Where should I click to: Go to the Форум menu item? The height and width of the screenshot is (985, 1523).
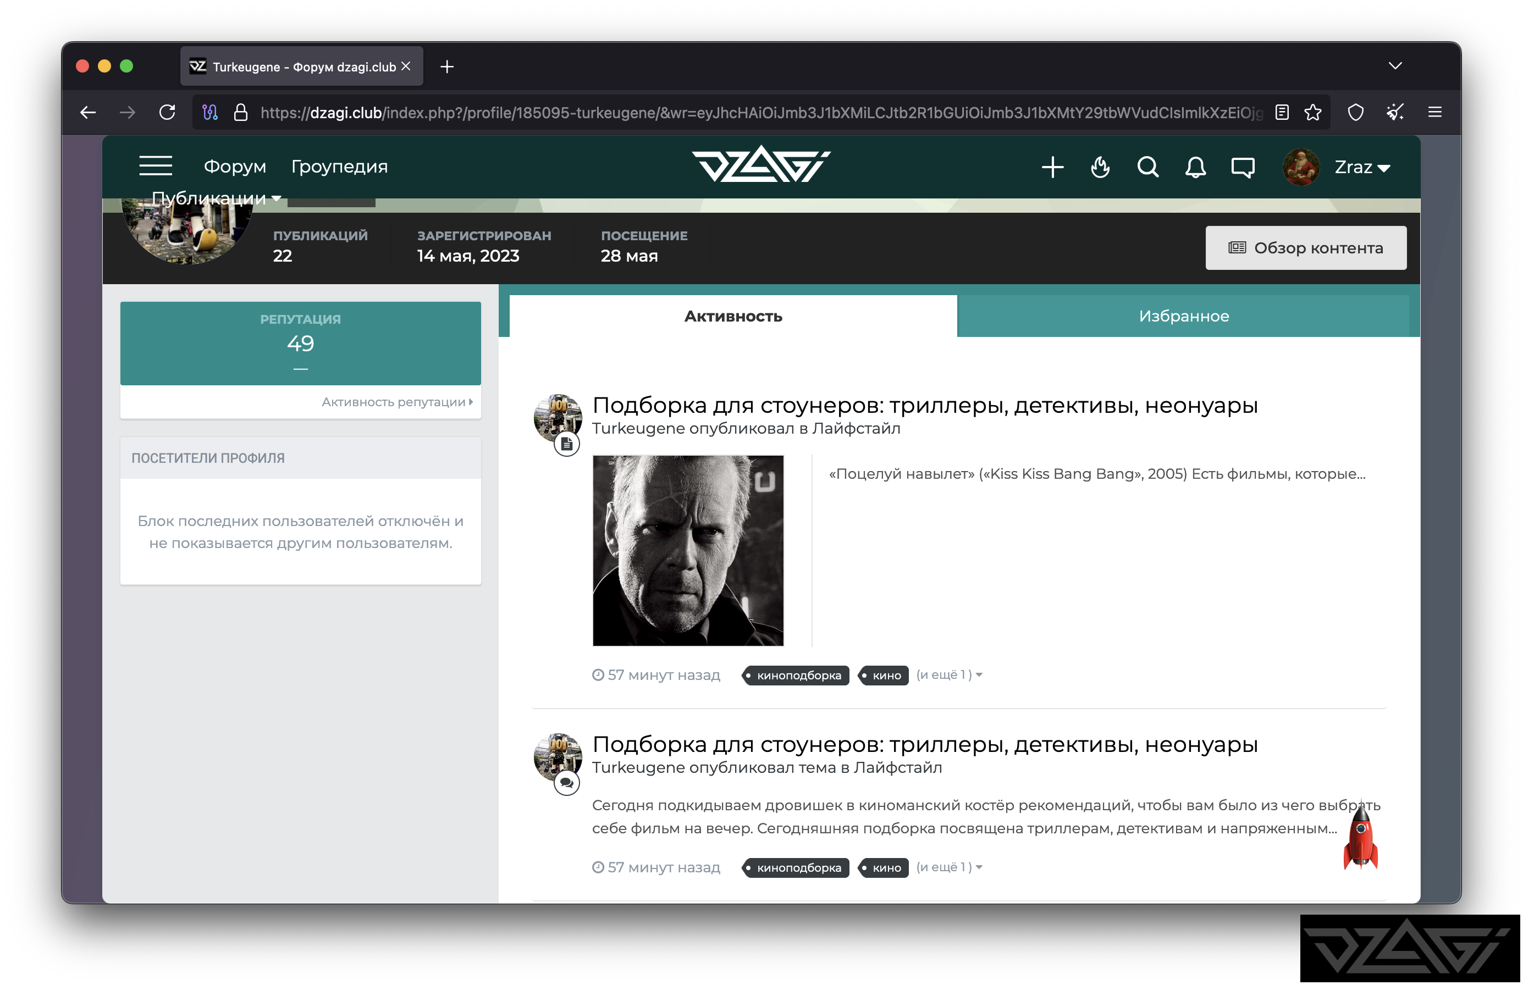click(235, 167)
